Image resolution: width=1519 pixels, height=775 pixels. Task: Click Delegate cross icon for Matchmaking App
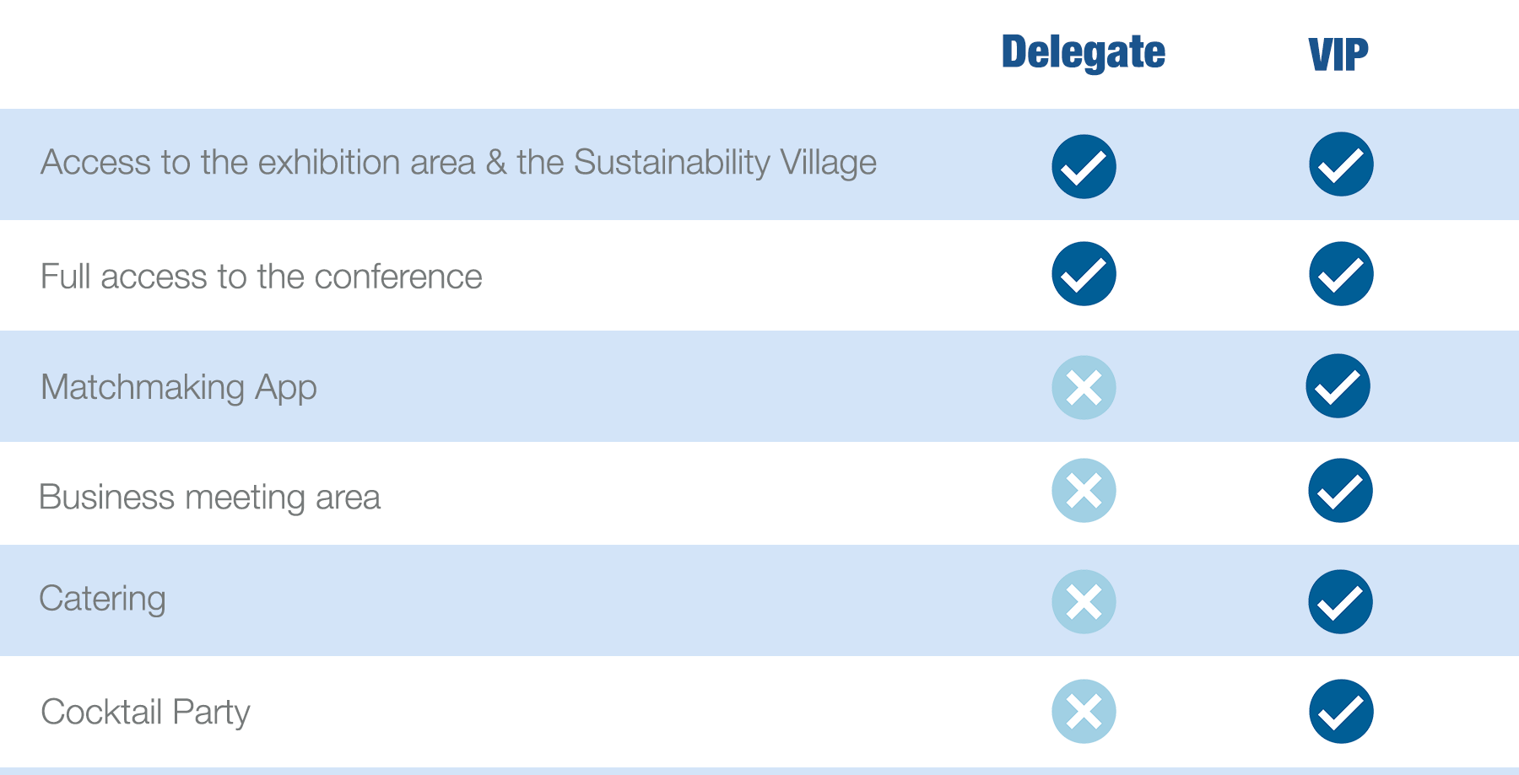coord(1084,388)
